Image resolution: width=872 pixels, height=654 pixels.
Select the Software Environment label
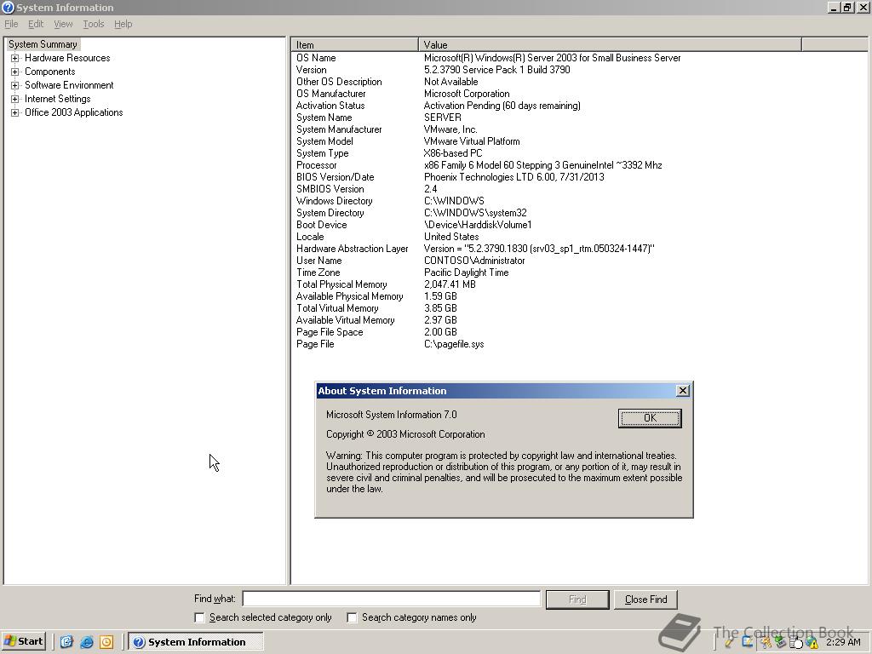point(69,85)
